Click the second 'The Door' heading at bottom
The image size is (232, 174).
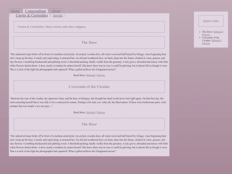click(x=89, y=124)
